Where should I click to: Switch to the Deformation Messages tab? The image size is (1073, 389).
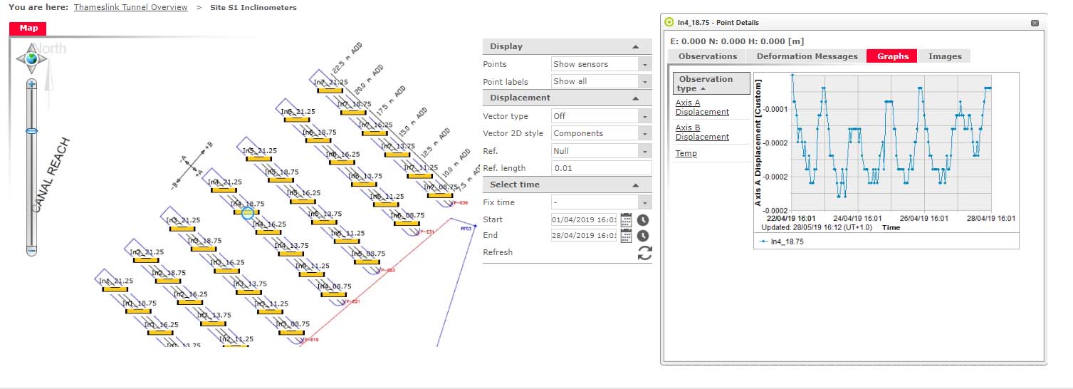807,56
